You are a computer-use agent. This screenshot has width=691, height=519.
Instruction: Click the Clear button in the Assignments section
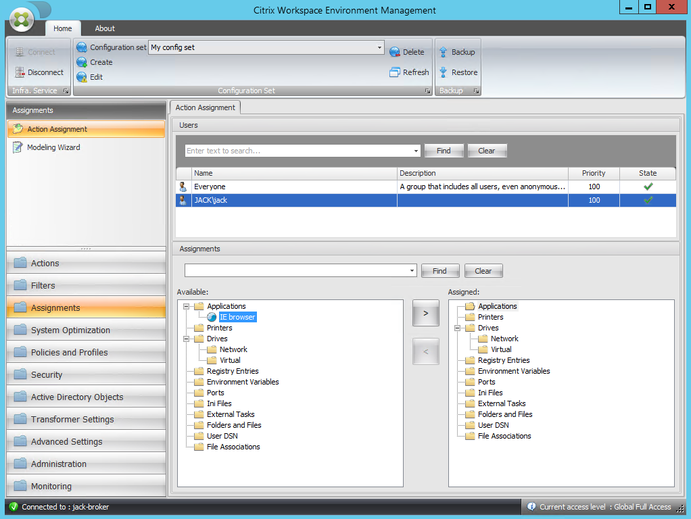483,270
